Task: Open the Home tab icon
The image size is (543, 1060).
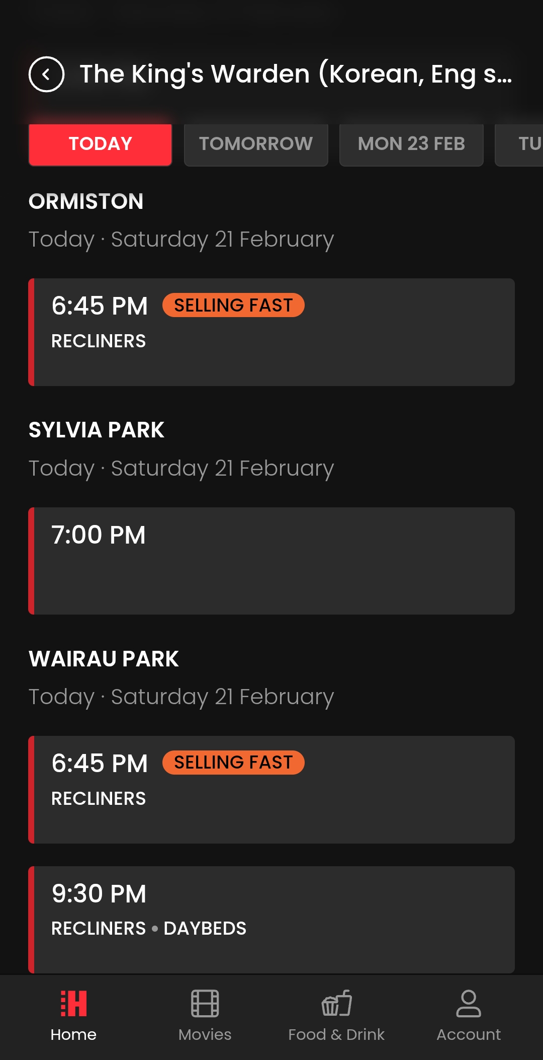Action: pos(73,1004)
